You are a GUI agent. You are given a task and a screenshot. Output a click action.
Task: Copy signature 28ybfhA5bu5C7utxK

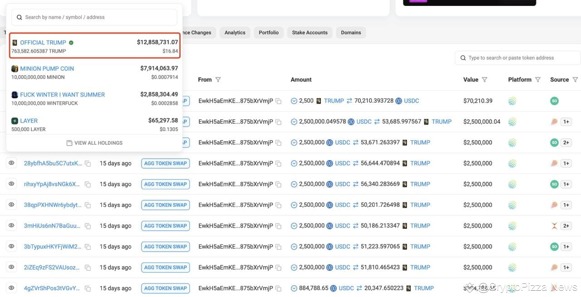88,164
